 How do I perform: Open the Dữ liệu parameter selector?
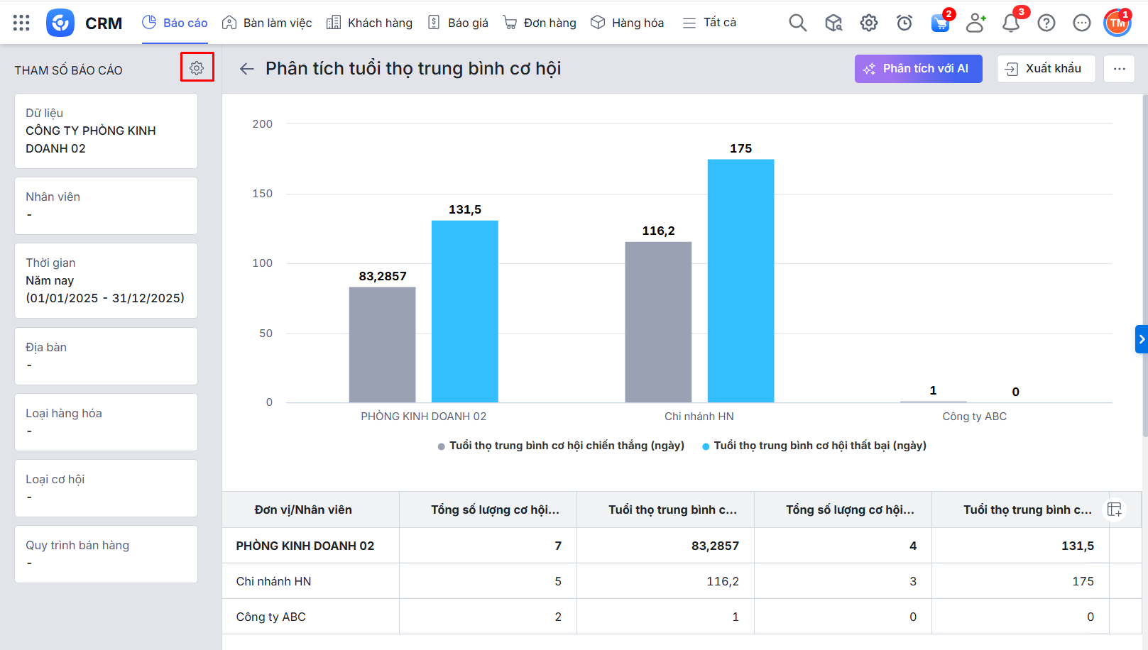(106, 131)
